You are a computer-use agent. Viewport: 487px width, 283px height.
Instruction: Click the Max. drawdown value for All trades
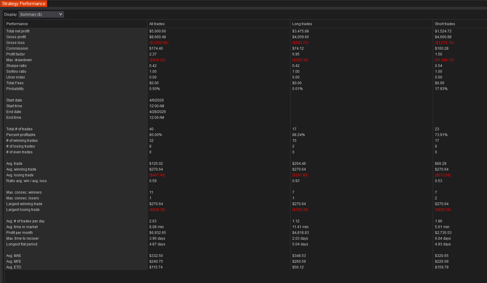click(157, 60)
